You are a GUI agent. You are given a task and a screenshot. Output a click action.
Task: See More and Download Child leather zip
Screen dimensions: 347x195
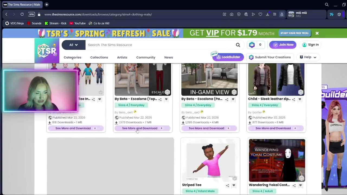[x=276, y=128]
